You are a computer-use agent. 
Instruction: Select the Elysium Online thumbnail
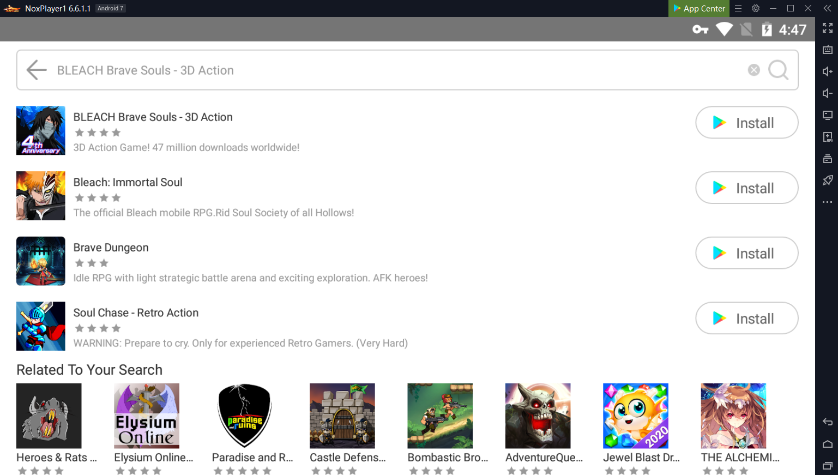coord(146,416)
